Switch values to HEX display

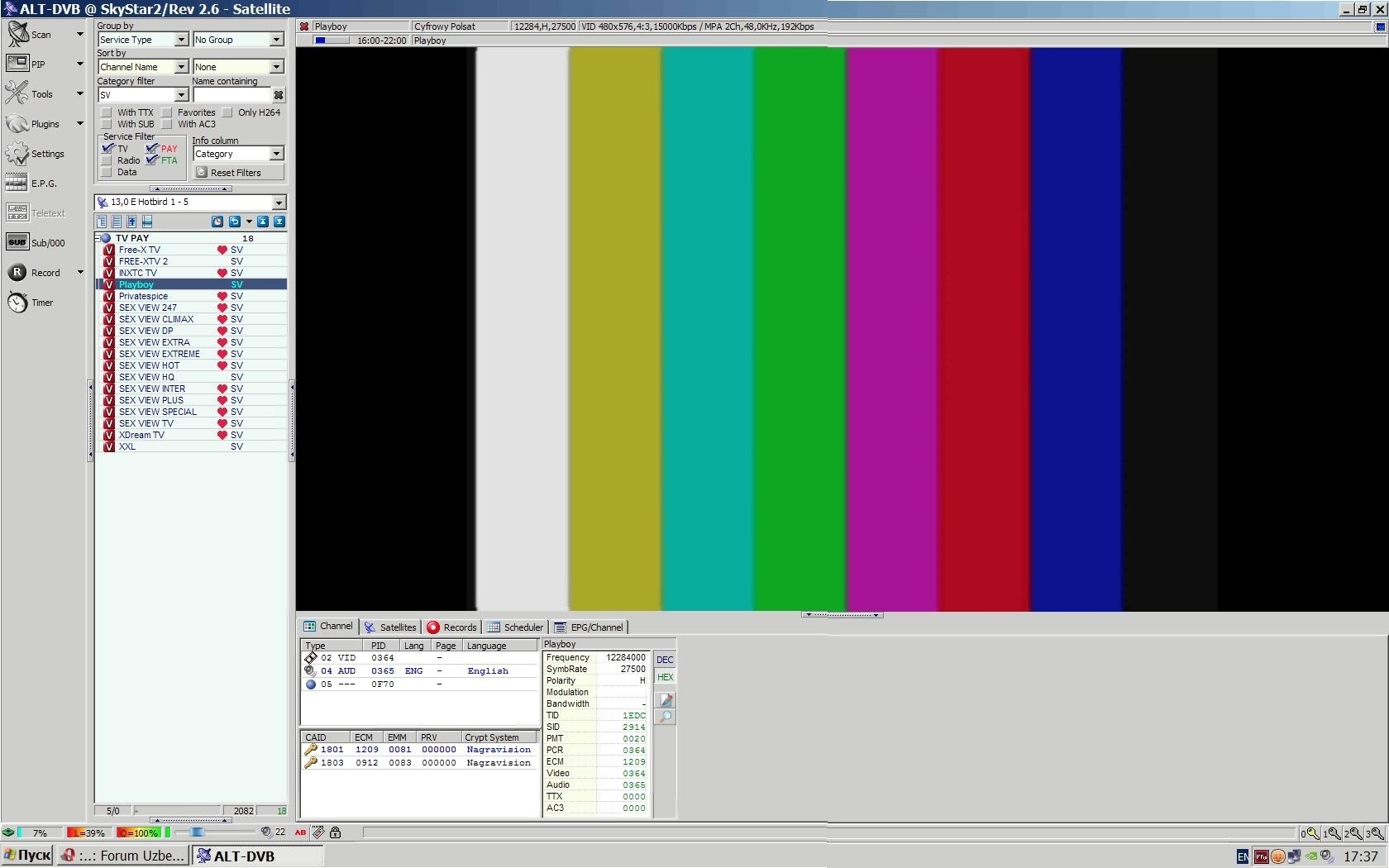coord(665,677)
